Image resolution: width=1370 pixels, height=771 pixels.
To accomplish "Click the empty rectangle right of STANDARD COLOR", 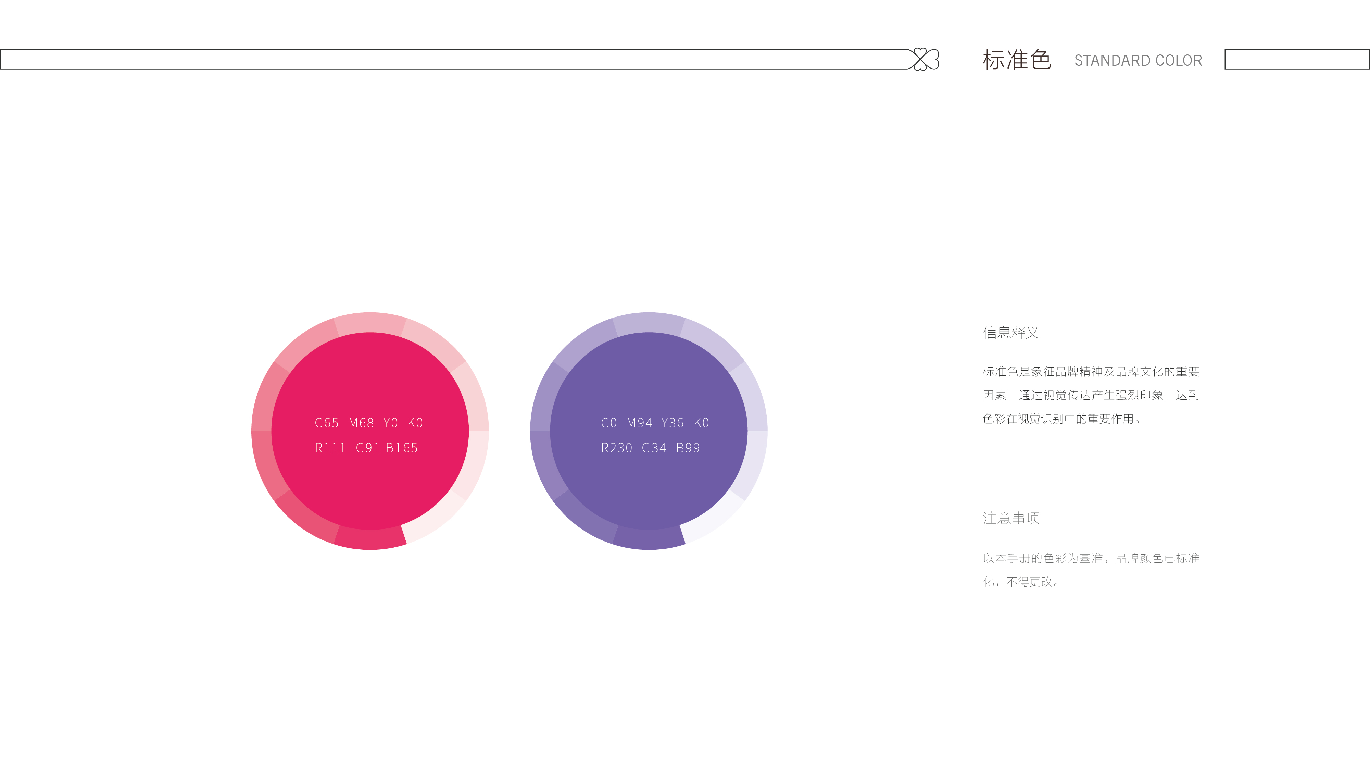I will point(1297,59).
